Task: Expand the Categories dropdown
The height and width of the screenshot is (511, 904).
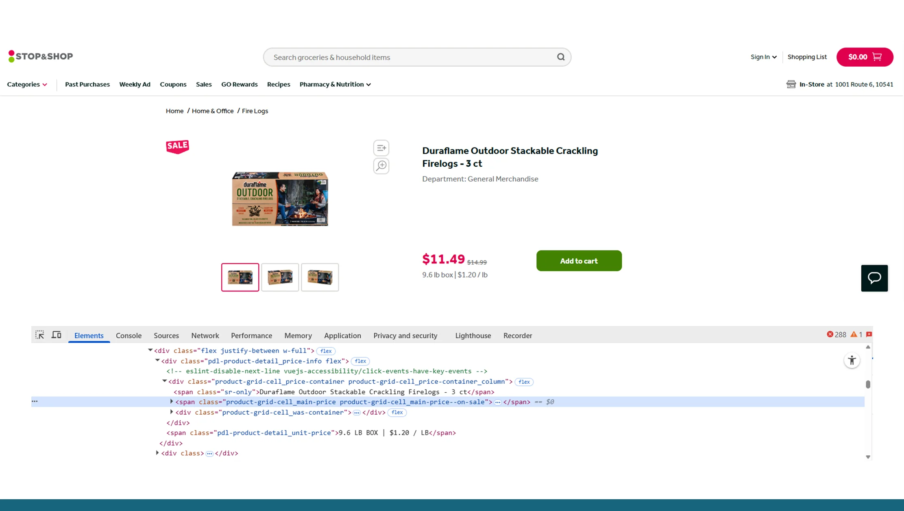Action: [27, 85]
